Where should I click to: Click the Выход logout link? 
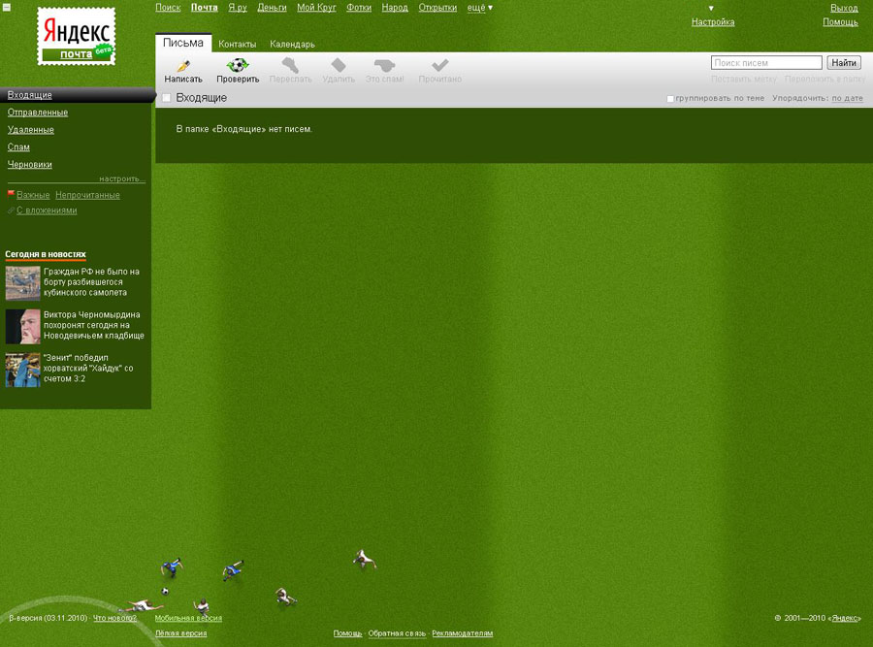pos(844,8)
